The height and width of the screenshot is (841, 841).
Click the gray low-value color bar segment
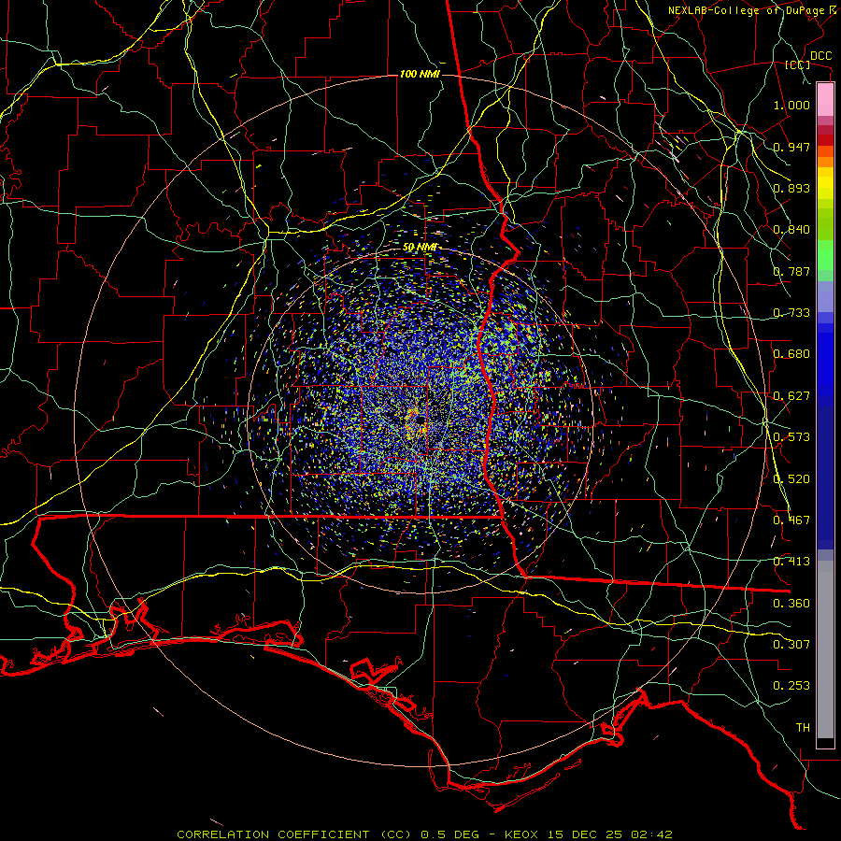[x=825, y=649]
